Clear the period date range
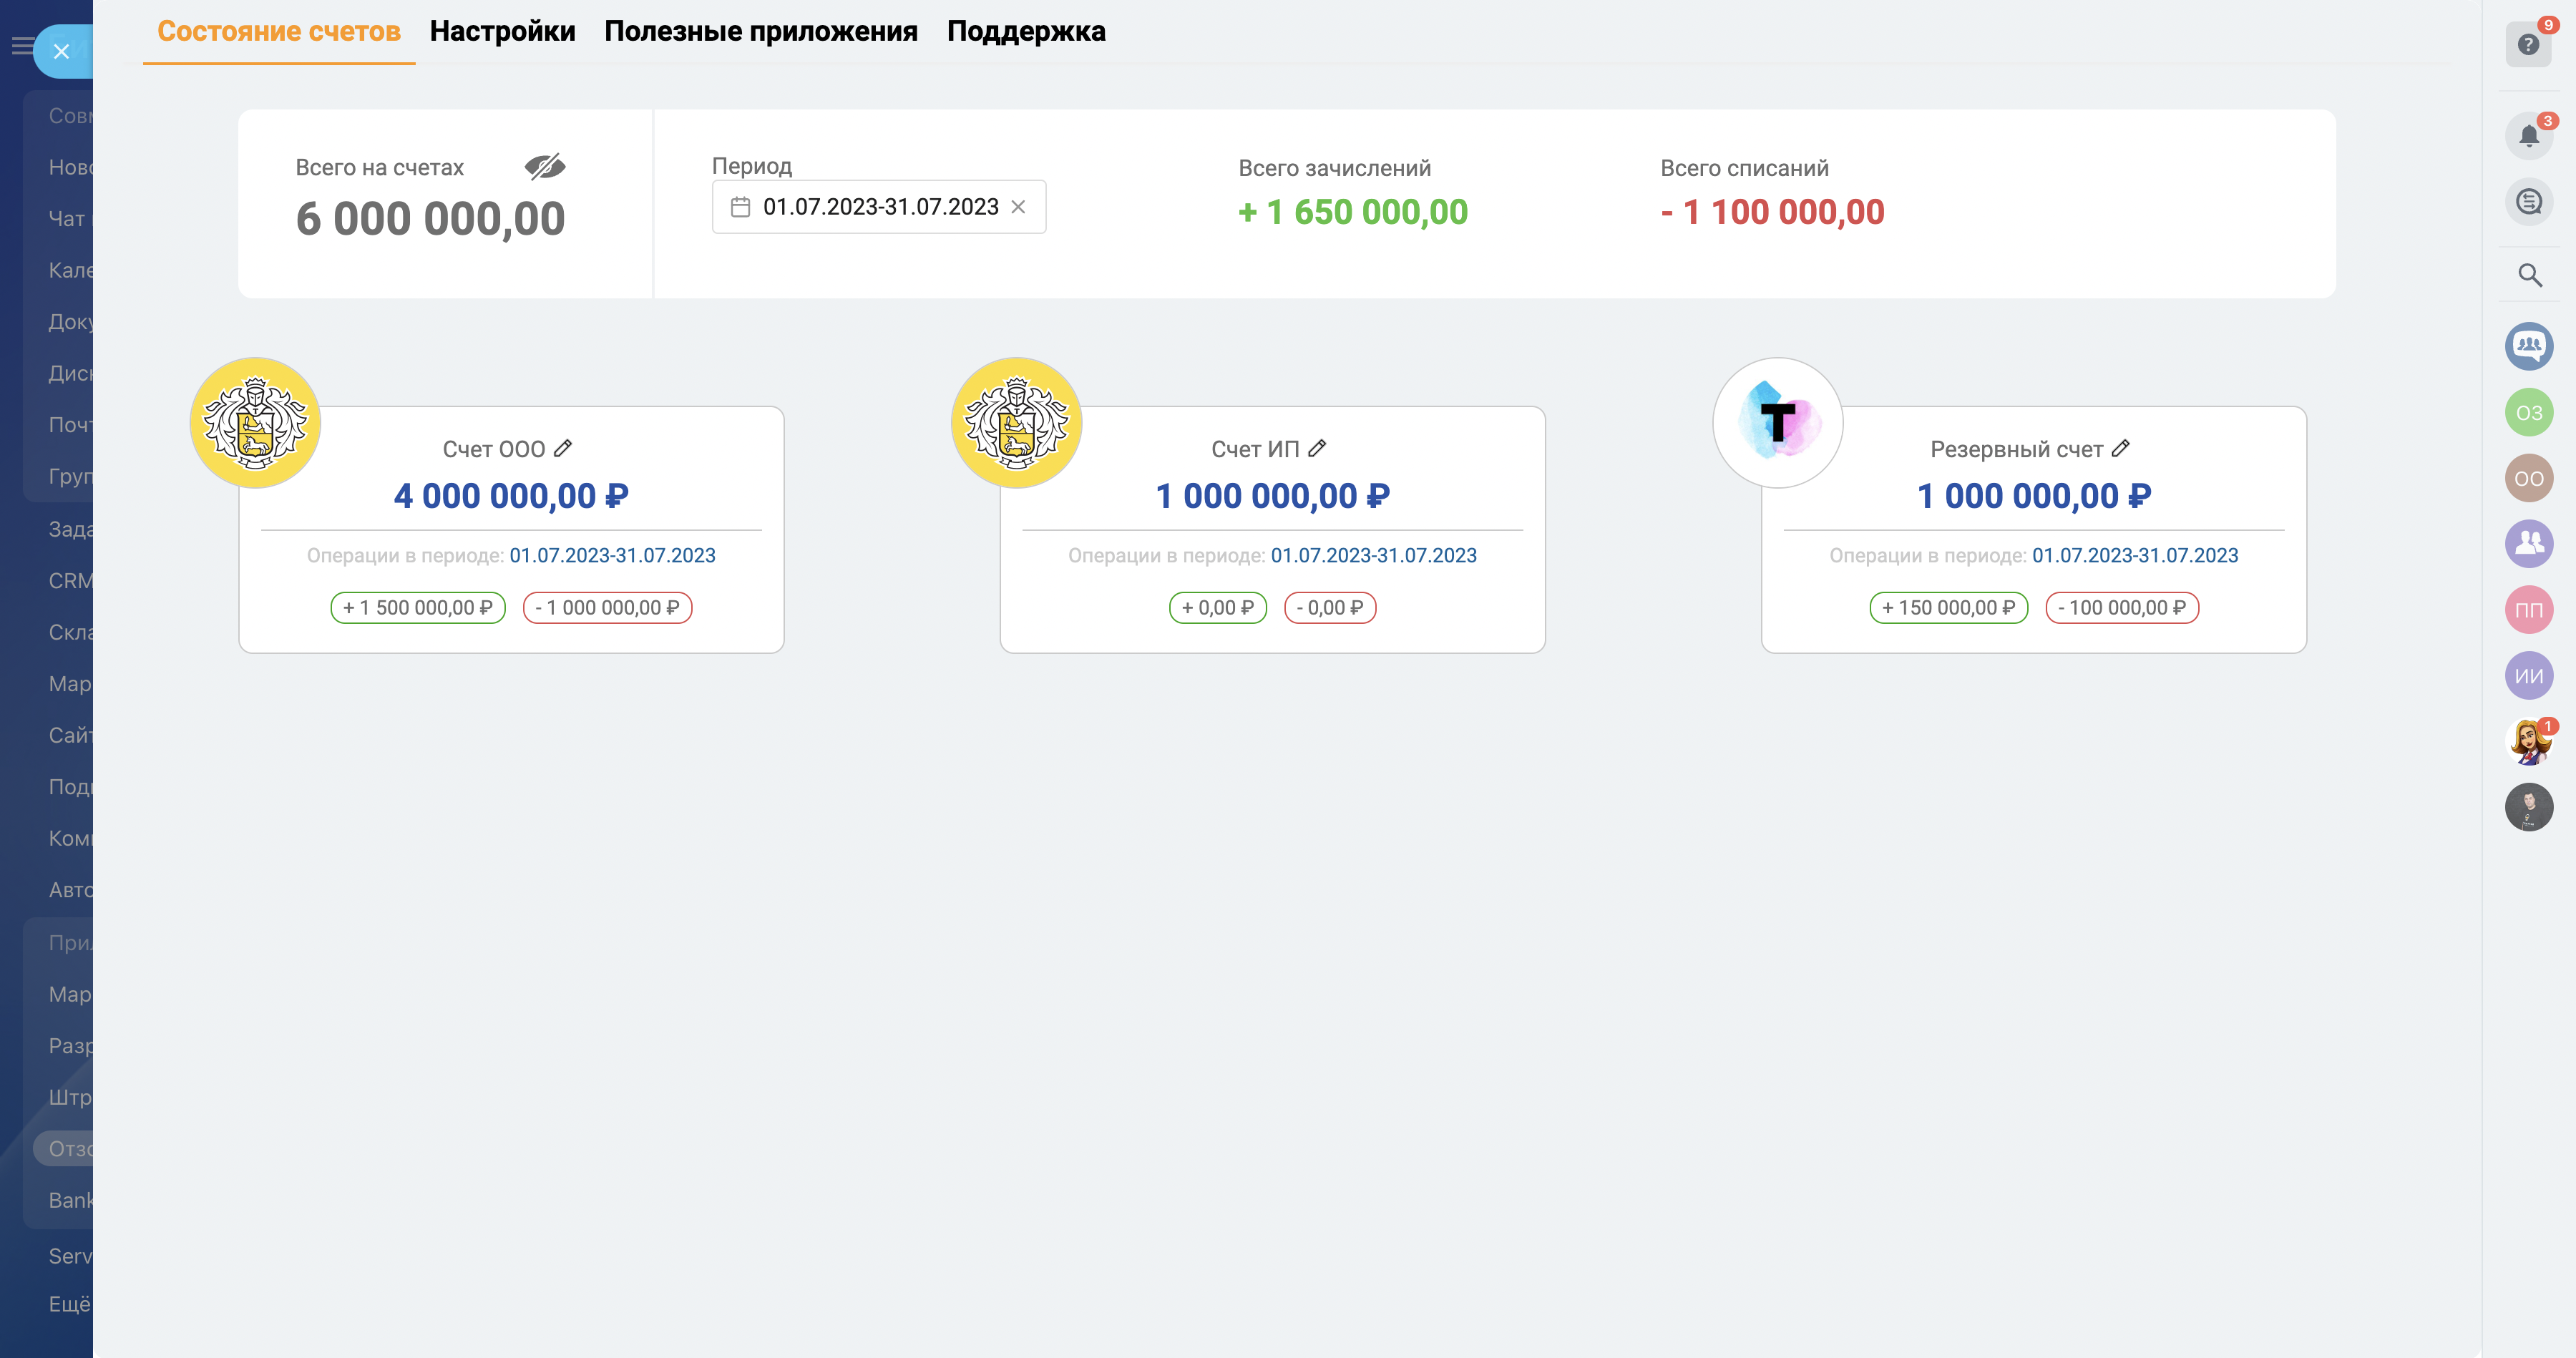 point(1018,207)
